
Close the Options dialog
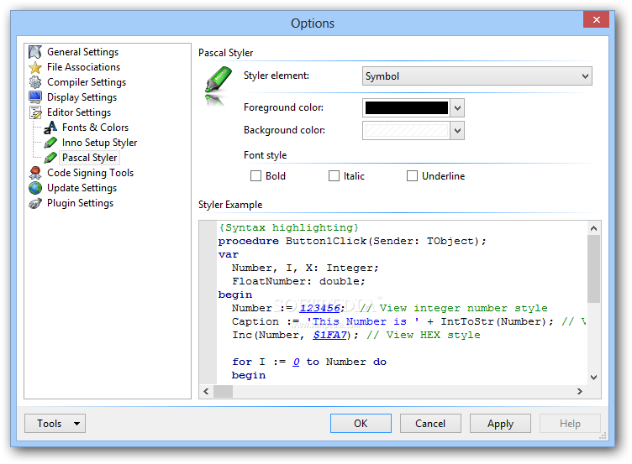tap(597, 20)
